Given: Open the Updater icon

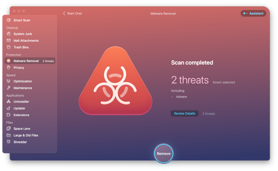Looking at the screenshot, I should (9, 108).
